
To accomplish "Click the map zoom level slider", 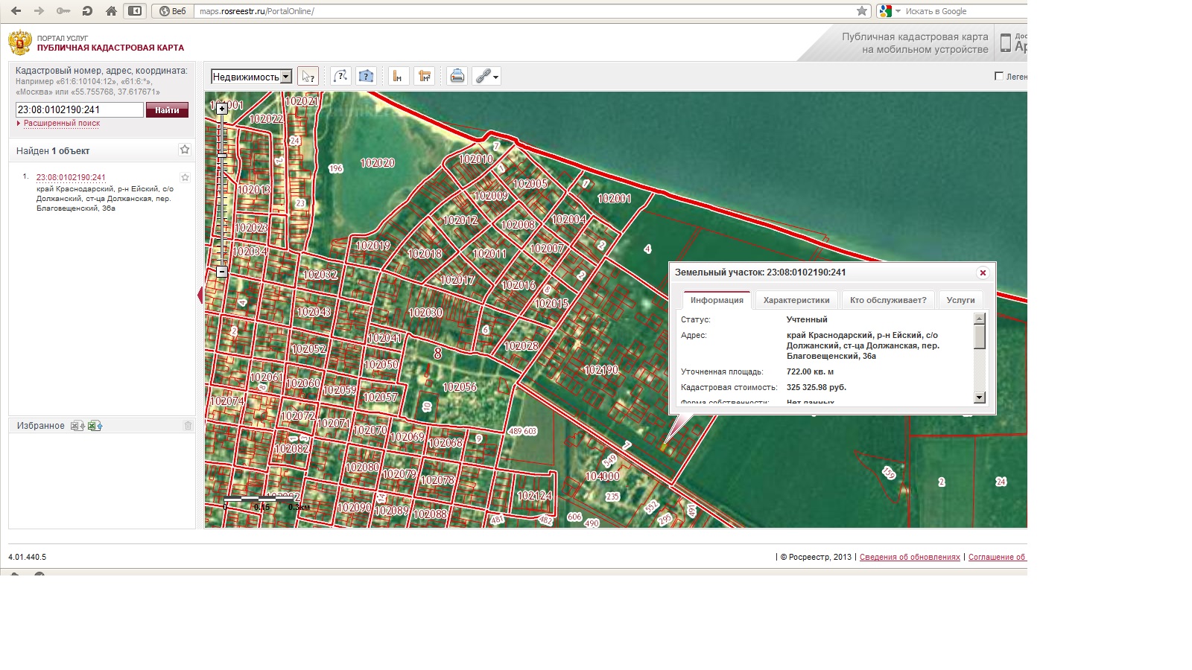I will [x=222, y=191].
